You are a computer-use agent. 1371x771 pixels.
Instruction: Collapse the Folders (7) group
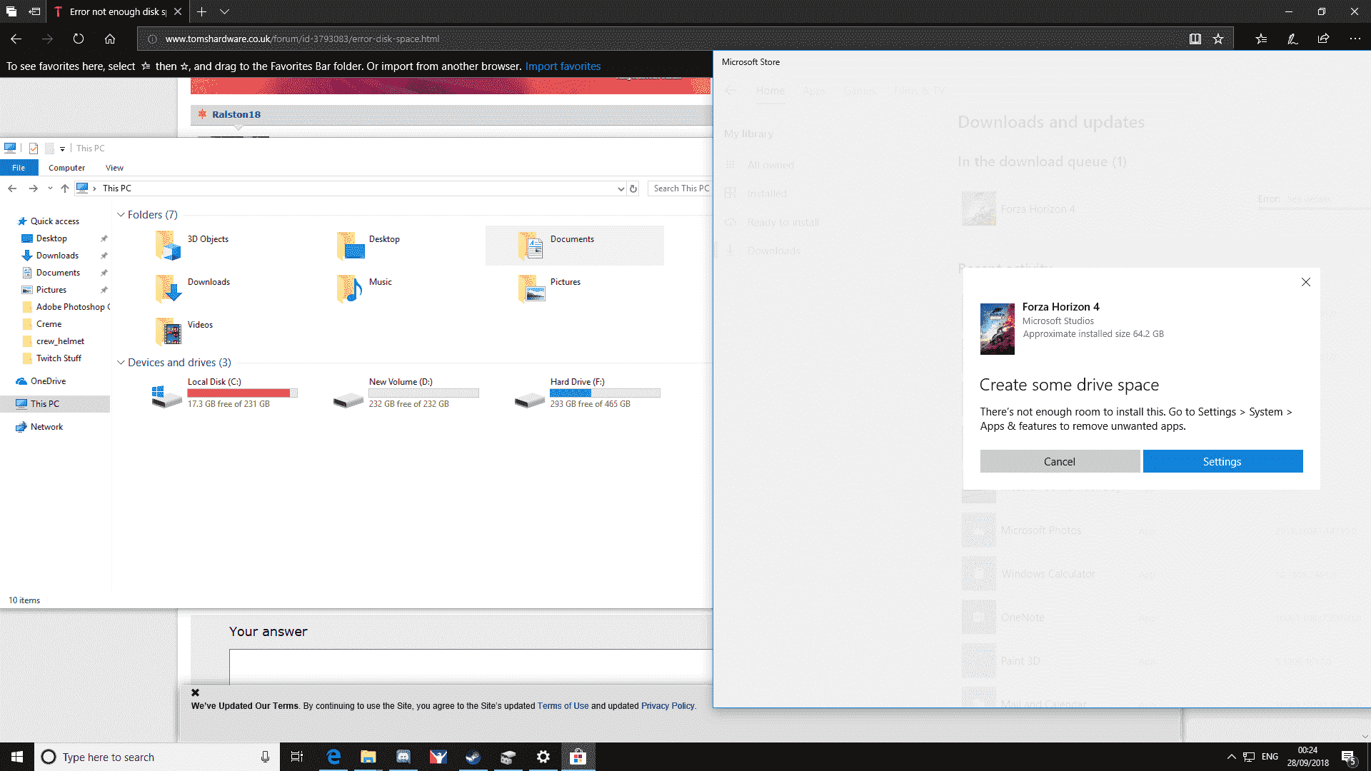pyautogui.click(x=121, y=215)
